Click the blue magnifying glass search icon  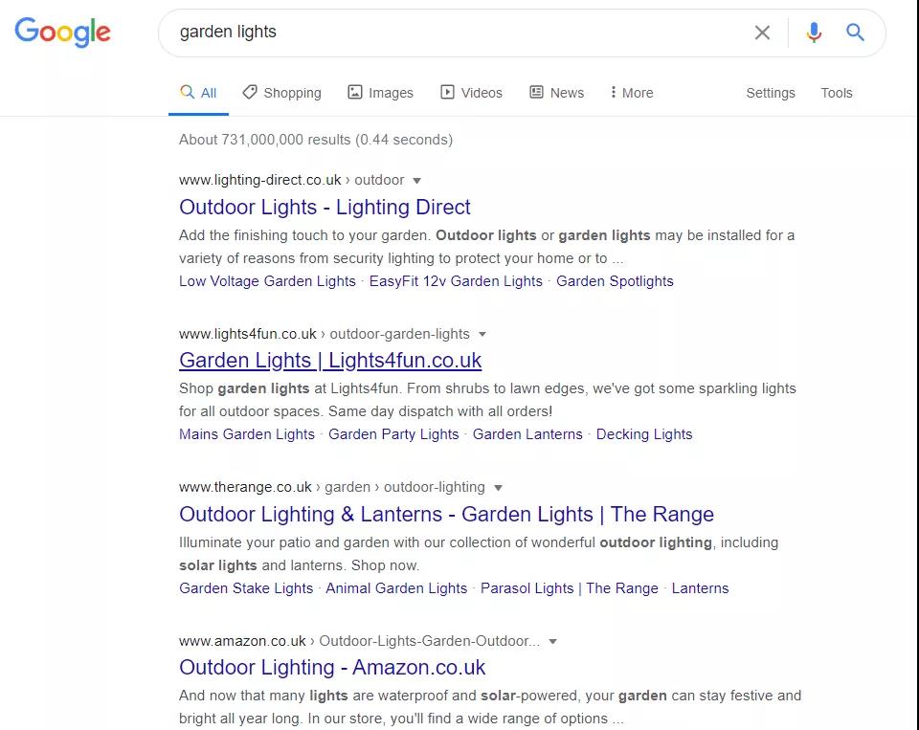855,33
